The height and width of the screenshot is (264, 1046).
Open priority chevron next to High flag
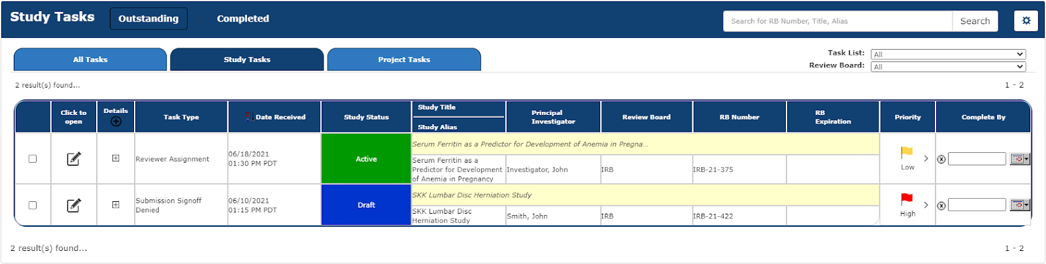tap(926, 205)
